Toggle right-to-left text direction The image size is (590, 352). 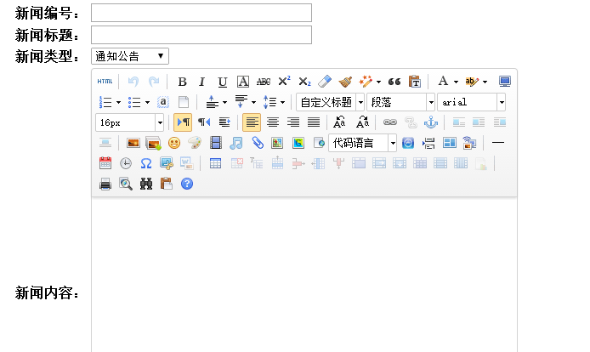204,122
